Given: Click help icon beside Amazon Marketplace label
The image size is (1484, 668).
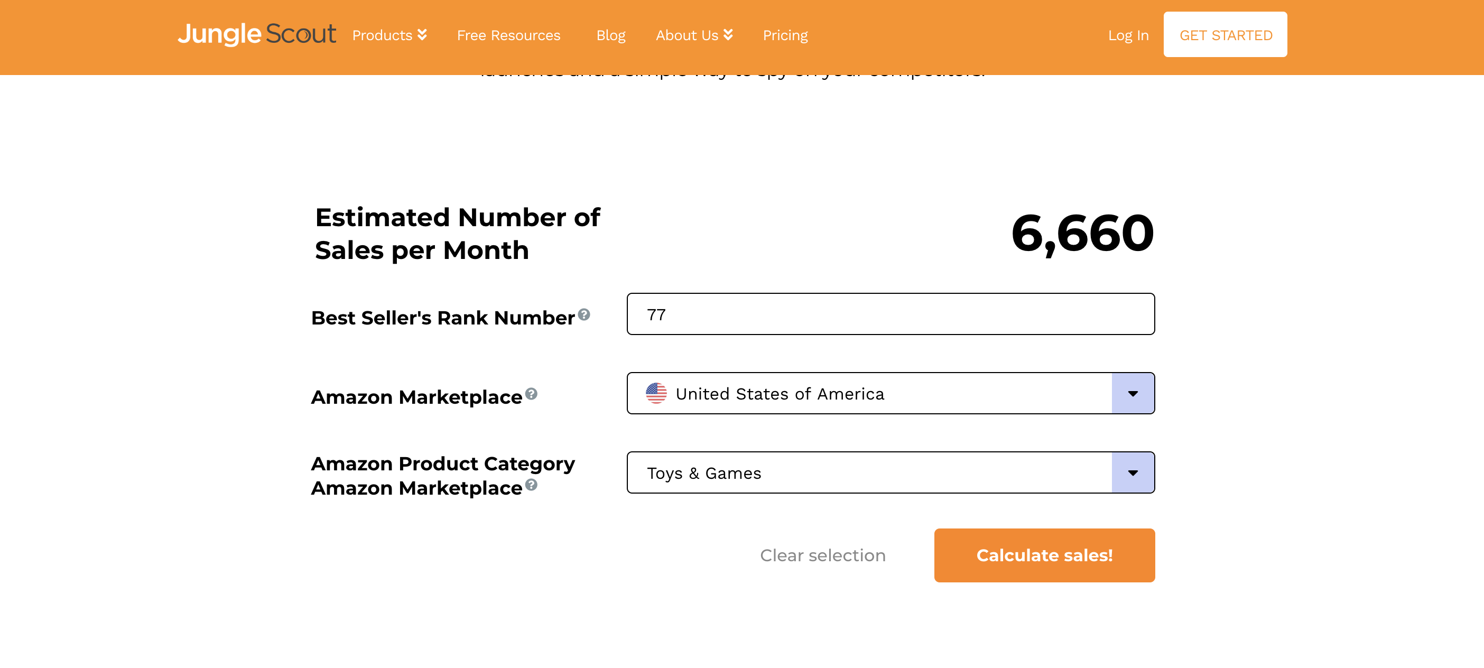Looking at the screenshot, I should (531, 394).
